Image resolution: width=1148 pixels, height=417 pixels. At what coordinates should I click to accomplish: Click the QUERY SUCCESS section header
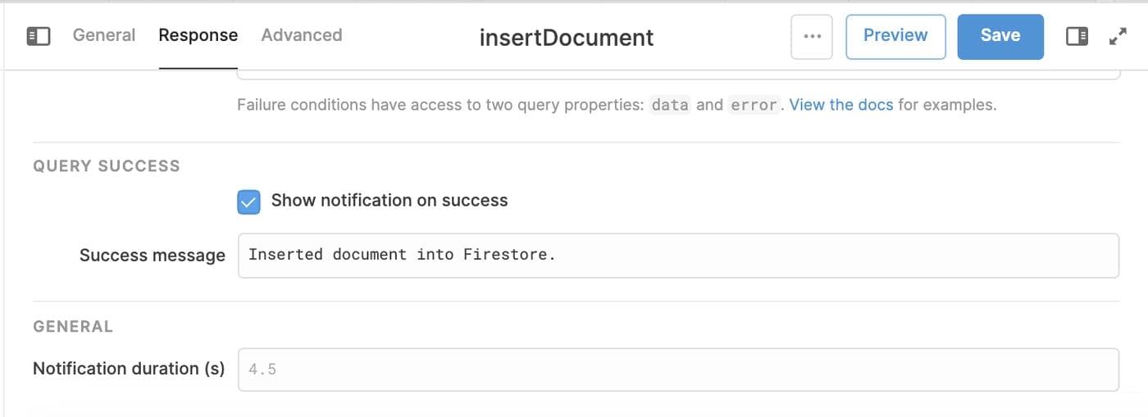pyautogui.click(x=107, y=166)
